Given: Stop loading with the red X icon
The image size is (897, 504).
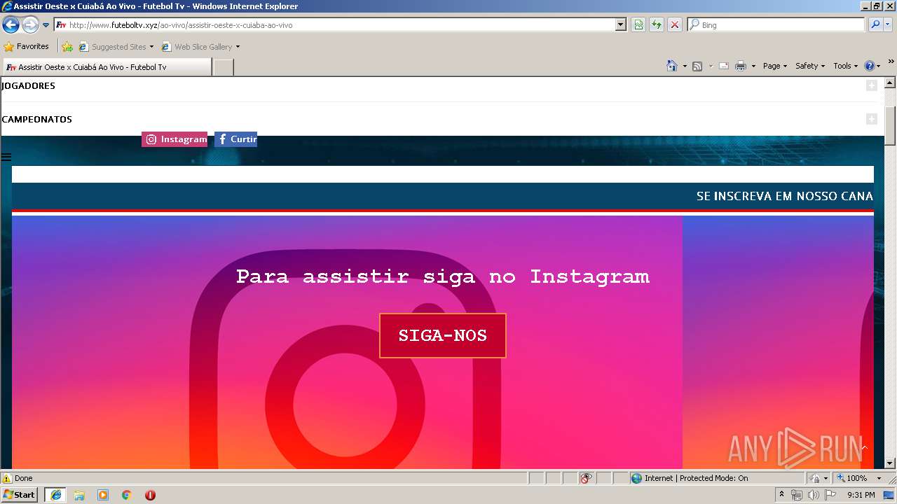Looking at the screenshot, I should tap(675, 25).
